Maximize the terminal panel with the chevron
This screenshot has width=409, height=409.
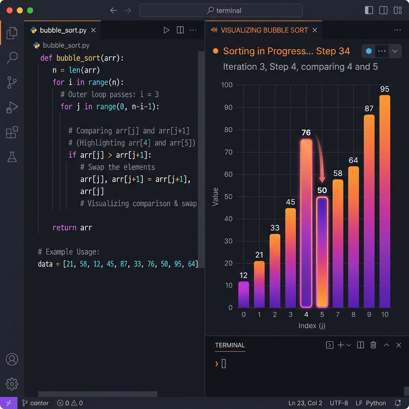tap(386, 345)
